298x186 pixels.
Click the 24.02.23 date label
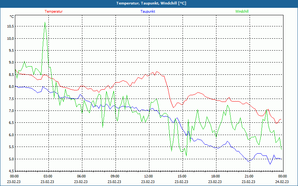[x=282, y=182]
